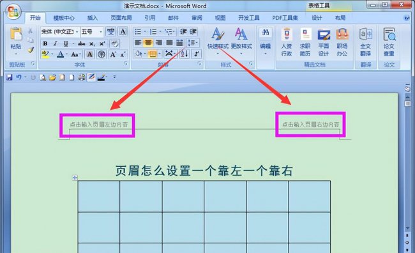Toggle align left paragraph
Viewport: 415px width, 253px height.
tap(138, 43)
